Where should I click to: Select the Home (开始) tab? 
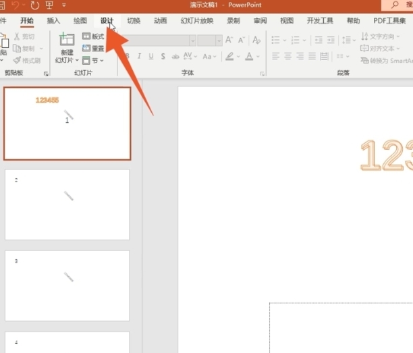tap(27, 20)
